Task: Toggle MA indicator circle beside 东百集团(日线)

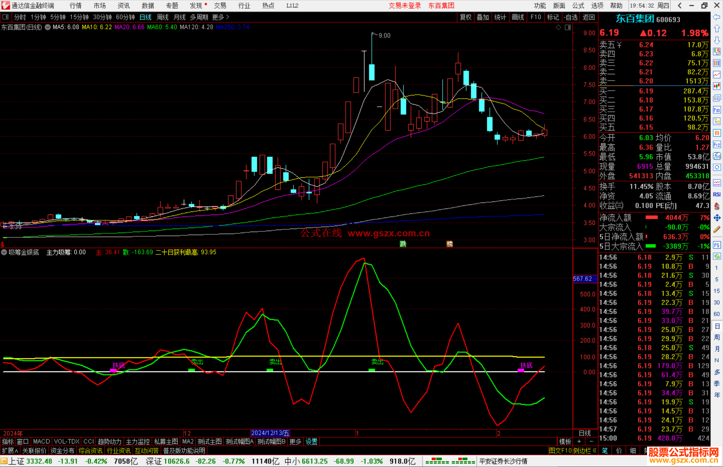Action: pyautogui.click(x=48, y=27)
